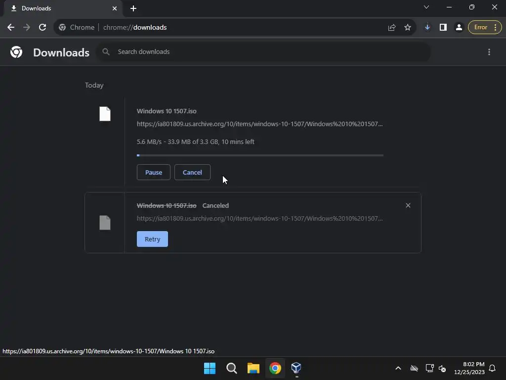
Task: Go back with the browser back arrow
Action: (x=11, y=28)
